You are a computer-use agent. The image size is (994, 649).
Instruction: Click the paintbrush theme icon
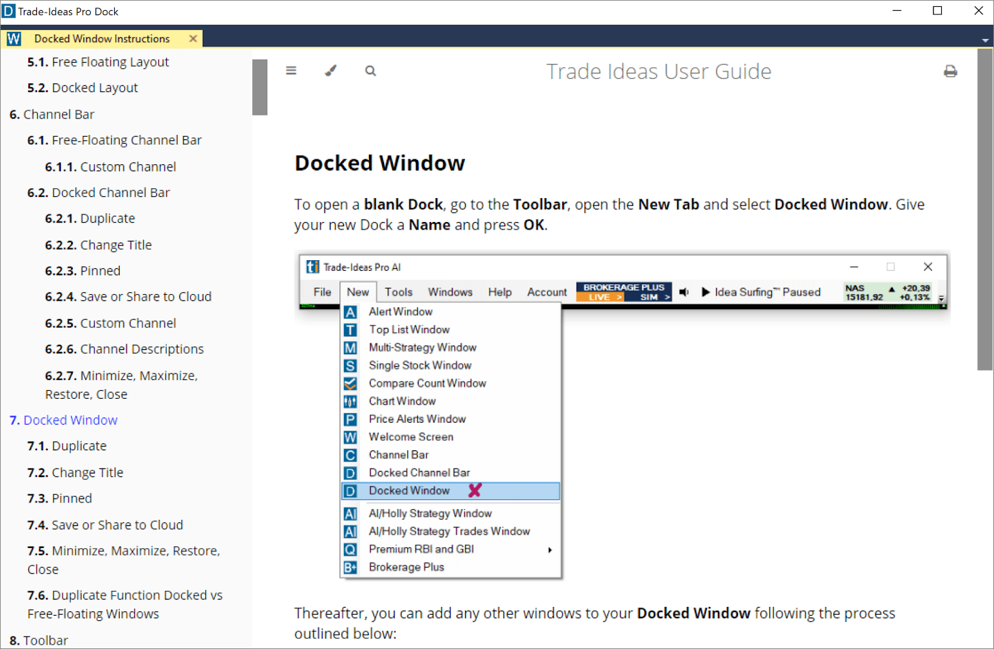[331, 71]
